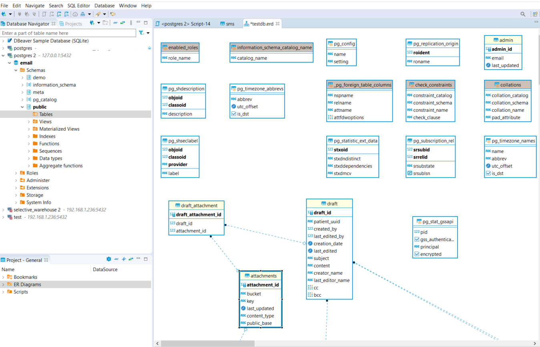Click the Dashboard gauge toolbar icon
Screen dimensions: 540x347
pyautogui.click(x=75, y=14)
